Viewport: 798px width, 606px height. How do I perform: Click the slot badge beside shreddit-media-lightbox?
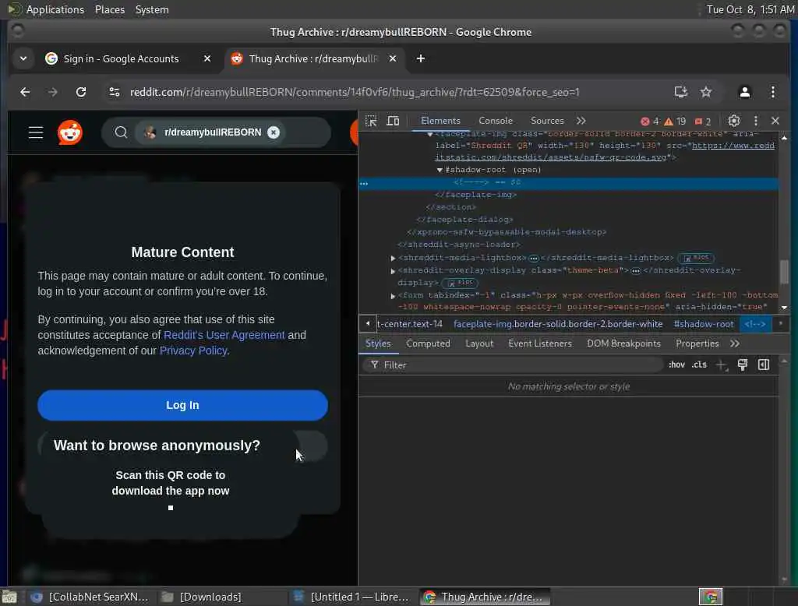click(x=696, y=258)
